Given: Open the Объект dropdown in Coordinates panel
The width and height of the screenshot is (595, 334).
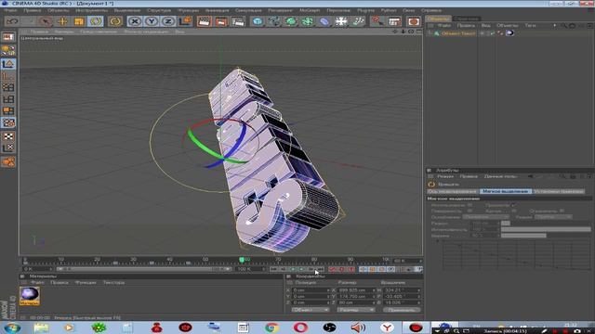Looking at the screenshot, I should point(311,310).
